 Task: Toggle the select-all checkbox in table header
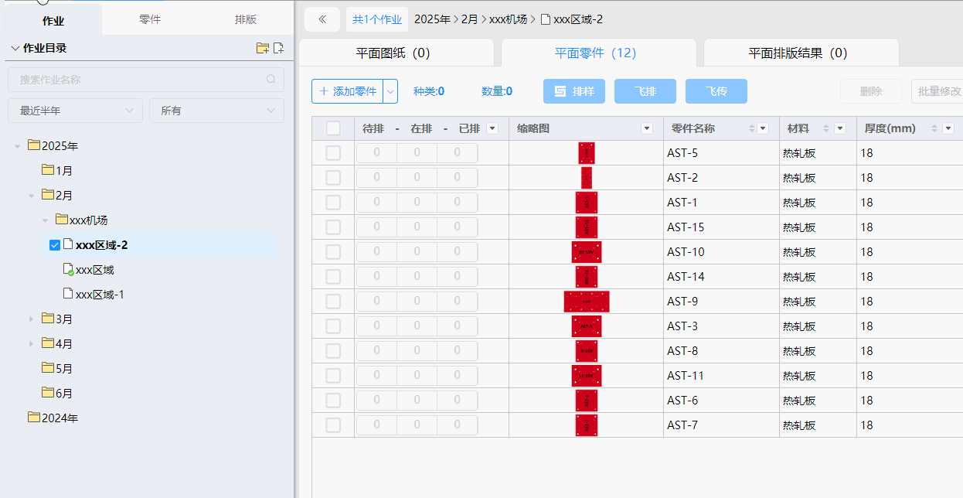click(x=333, y=128)
